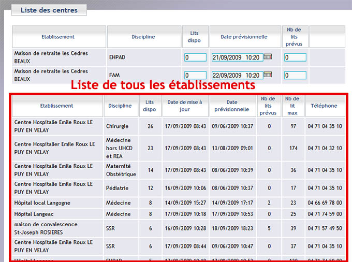
Task: Click Nb de lit max value 174
Action: point(293,148)
